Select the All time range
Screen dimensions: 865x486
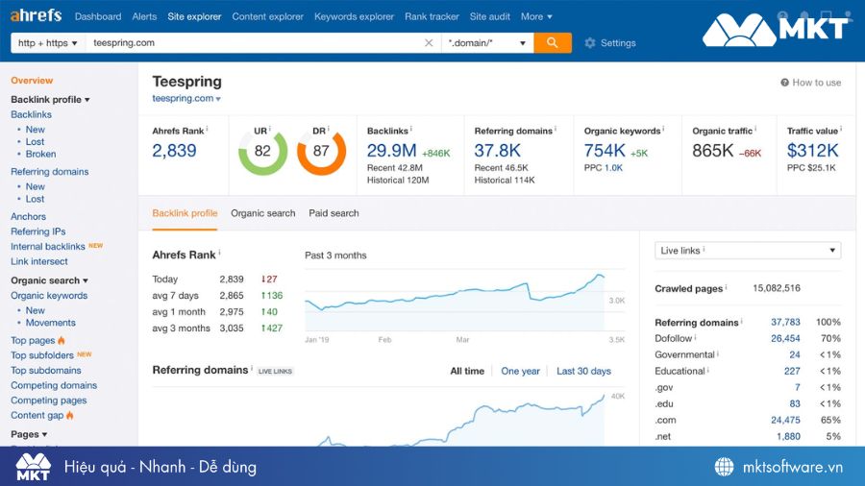pos(467,371)
